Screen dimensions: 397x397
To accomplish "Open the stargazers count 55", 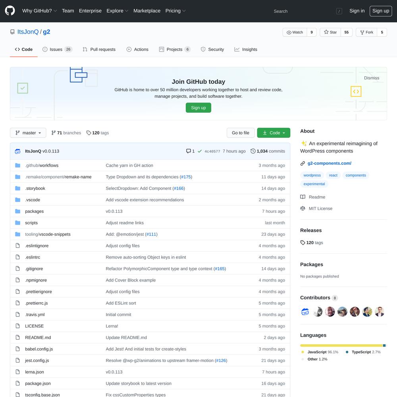I will pyautogui.click(x=346, y=33).
